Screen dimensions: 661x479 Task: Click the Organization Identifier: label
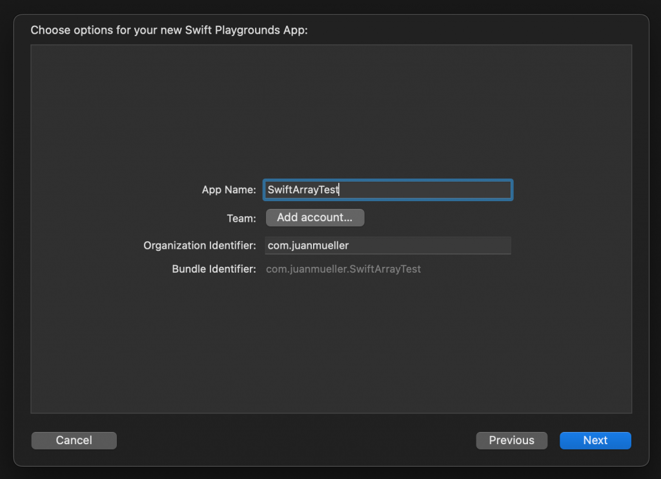pos(200,246)
